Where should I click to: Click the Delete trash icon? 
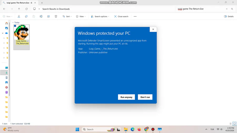point(56,17)
